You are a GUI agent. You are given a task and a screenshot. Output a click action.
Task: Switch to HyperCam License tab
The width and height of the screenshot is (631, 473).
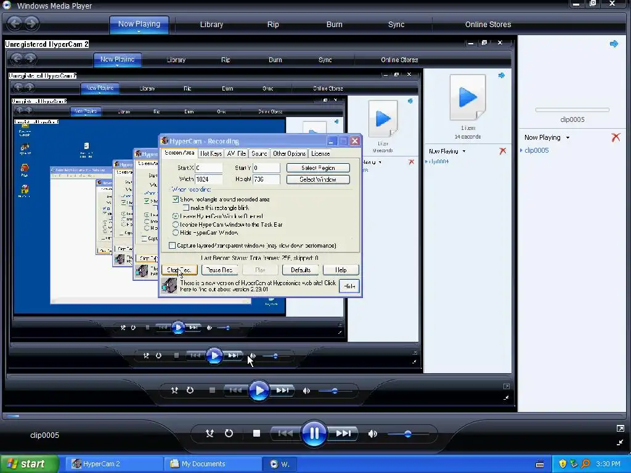click(x=320, y=153)
